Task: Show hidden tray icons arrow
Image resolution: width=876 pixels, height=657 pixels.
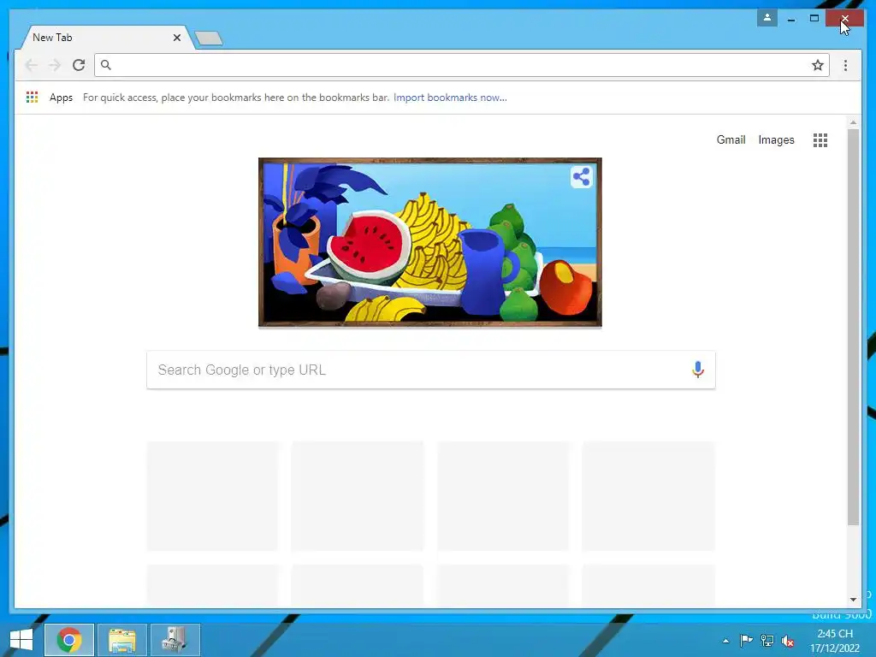Action: tap(725, 641)
